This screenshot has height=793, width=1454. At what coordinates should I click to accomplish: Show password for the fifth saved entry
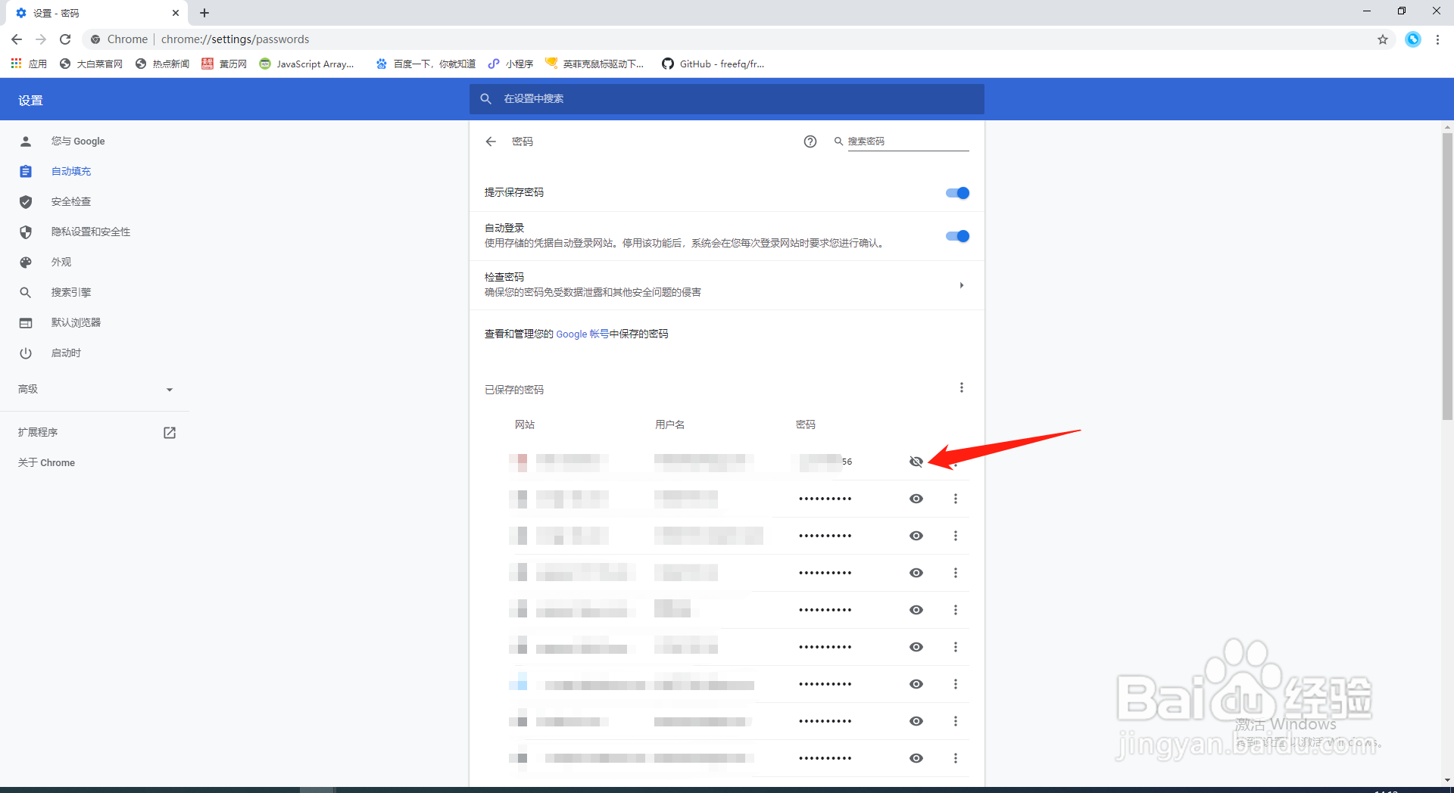tap(916, 610)
